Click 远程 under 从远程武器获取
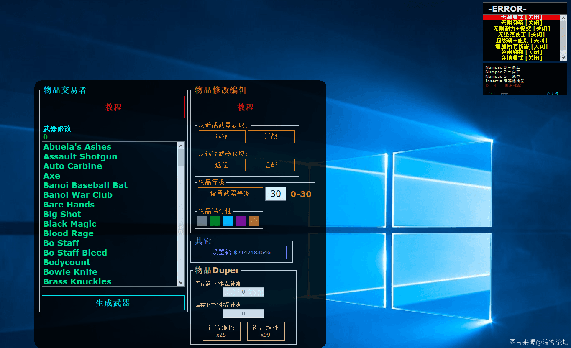571x348 pixels. [222, 165]
